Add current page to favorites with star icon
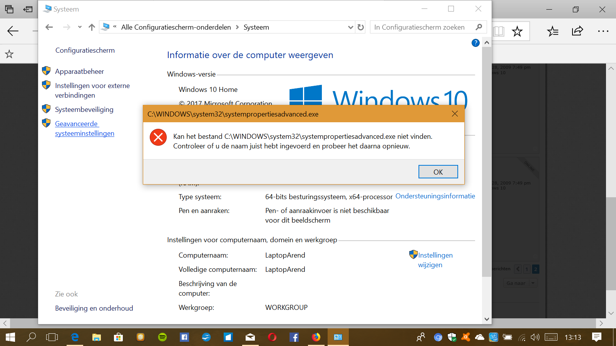The width and height of the screenshot is (616, 346). click(x=517, y=31)
